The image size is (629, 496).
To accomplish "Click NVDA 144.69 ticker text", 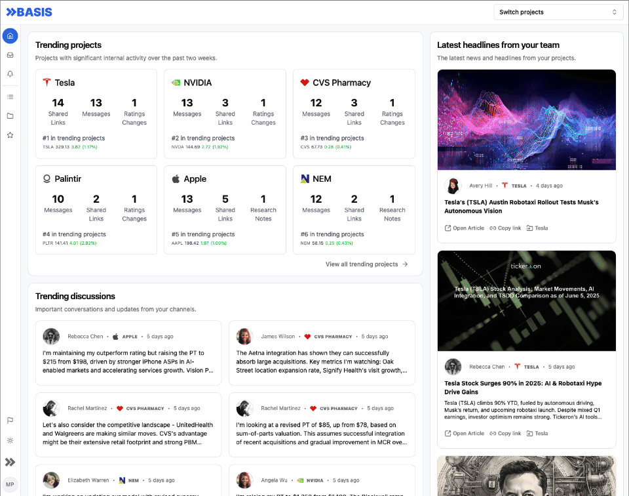I will pyautogui.click(x=185, y=147).
